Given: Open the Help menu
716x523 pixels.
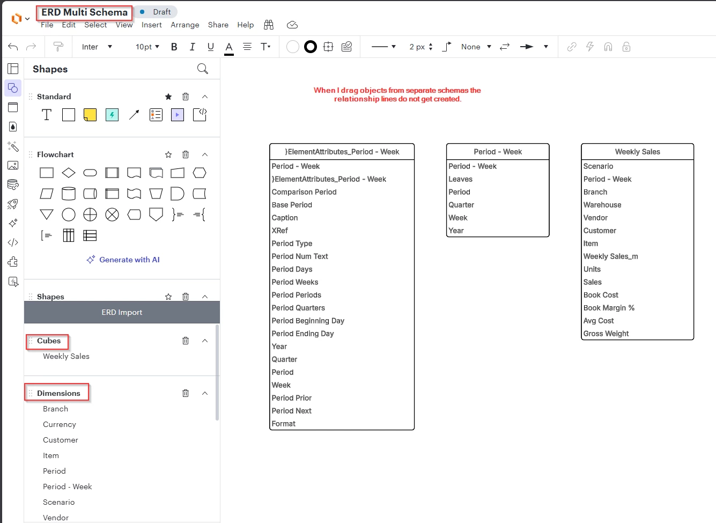Looking at the screenshot, I should (x=246, y=25).
